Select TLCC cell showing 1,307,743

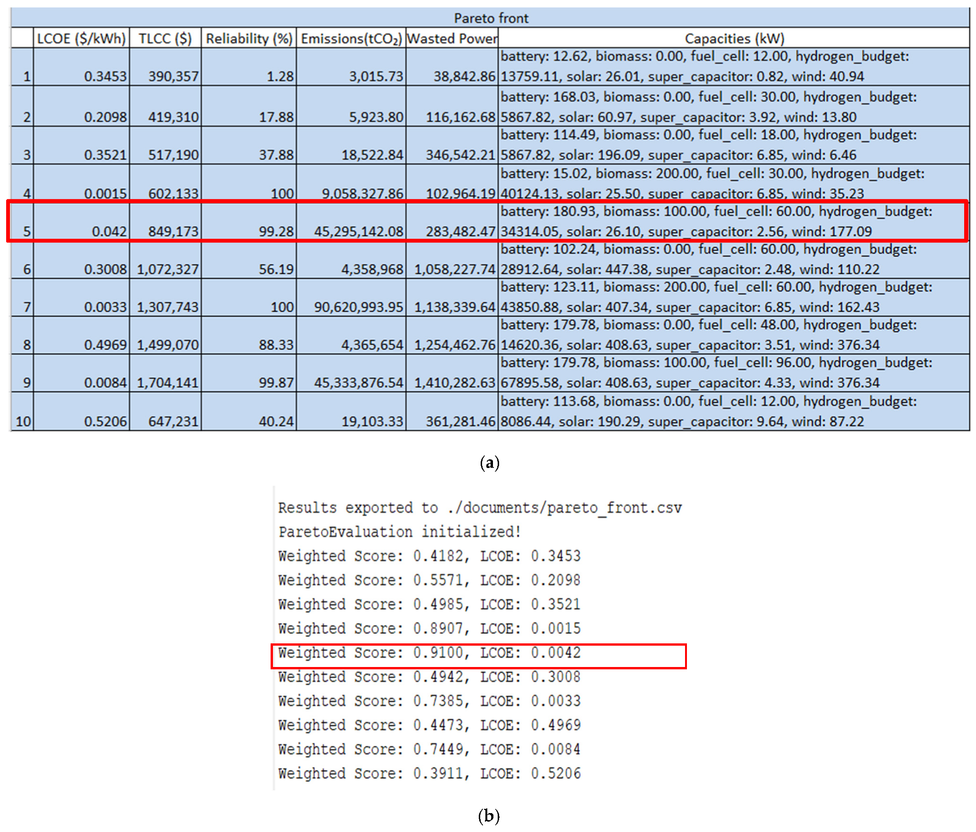165,297
